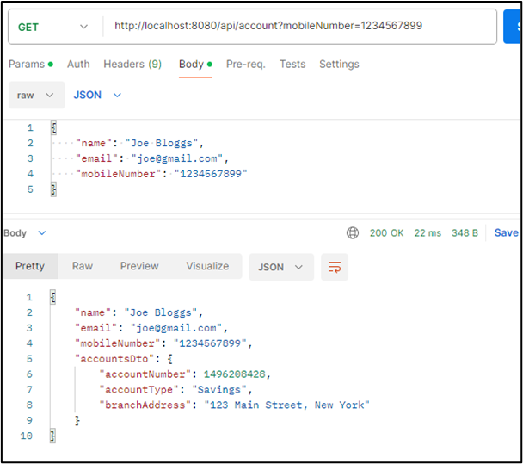Open the Tests tab

pyautogui.click(x=292, y=64)
